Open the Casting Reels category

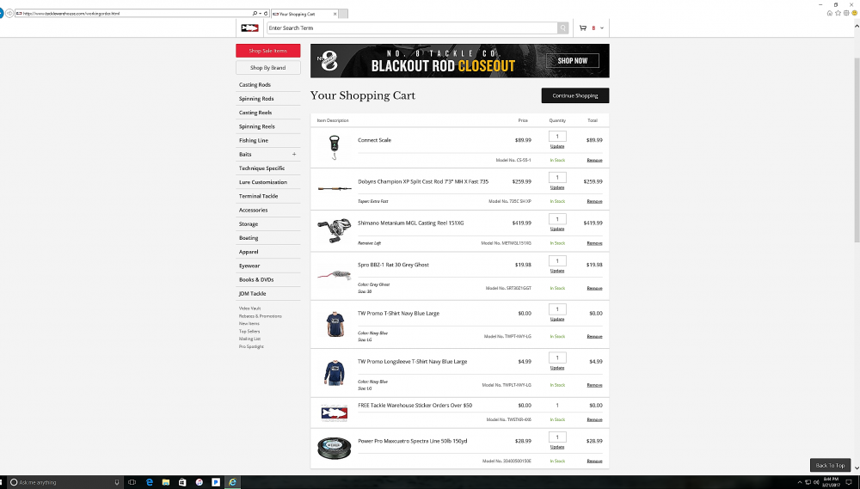[x=255, y=113]
